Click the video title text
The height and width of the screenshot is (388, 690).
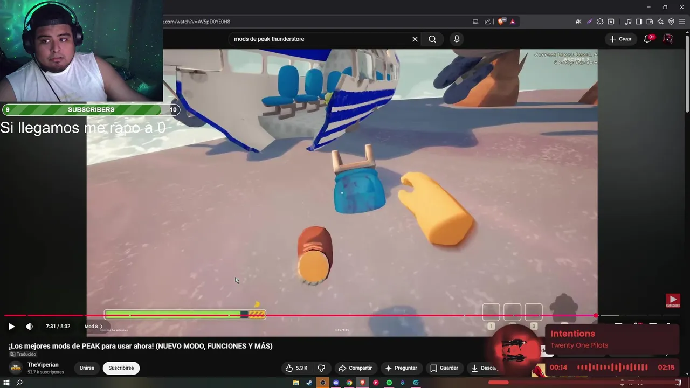141,346
